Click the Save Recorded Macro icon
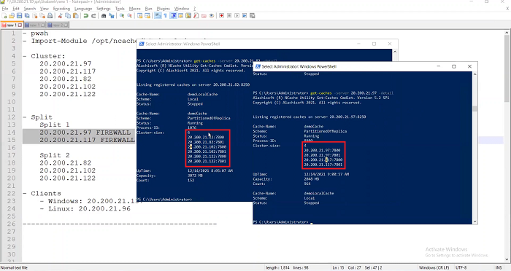This screenshot has width=511, height=271. coord(253,15)
